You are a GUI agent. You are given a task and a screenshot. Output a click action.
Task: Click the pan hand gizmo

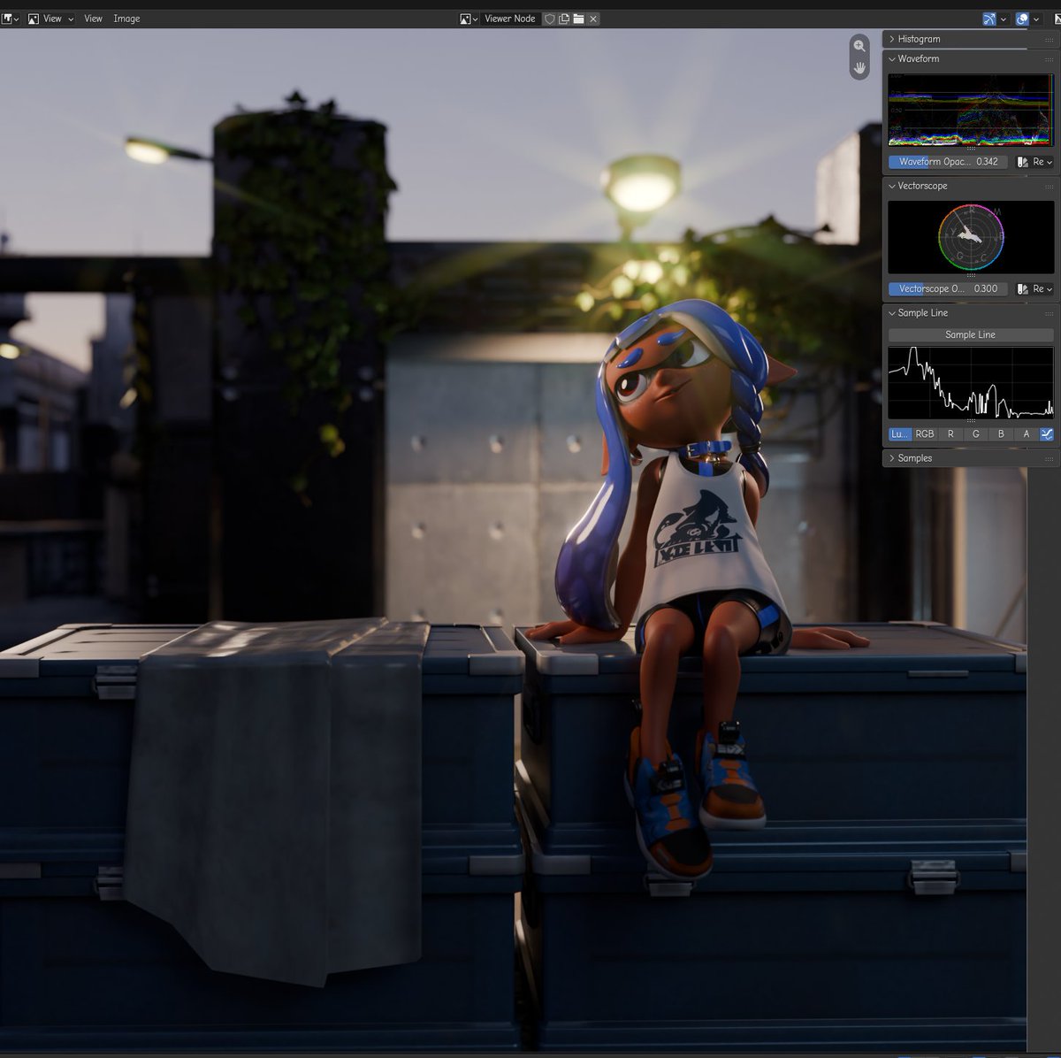(859, 68)
